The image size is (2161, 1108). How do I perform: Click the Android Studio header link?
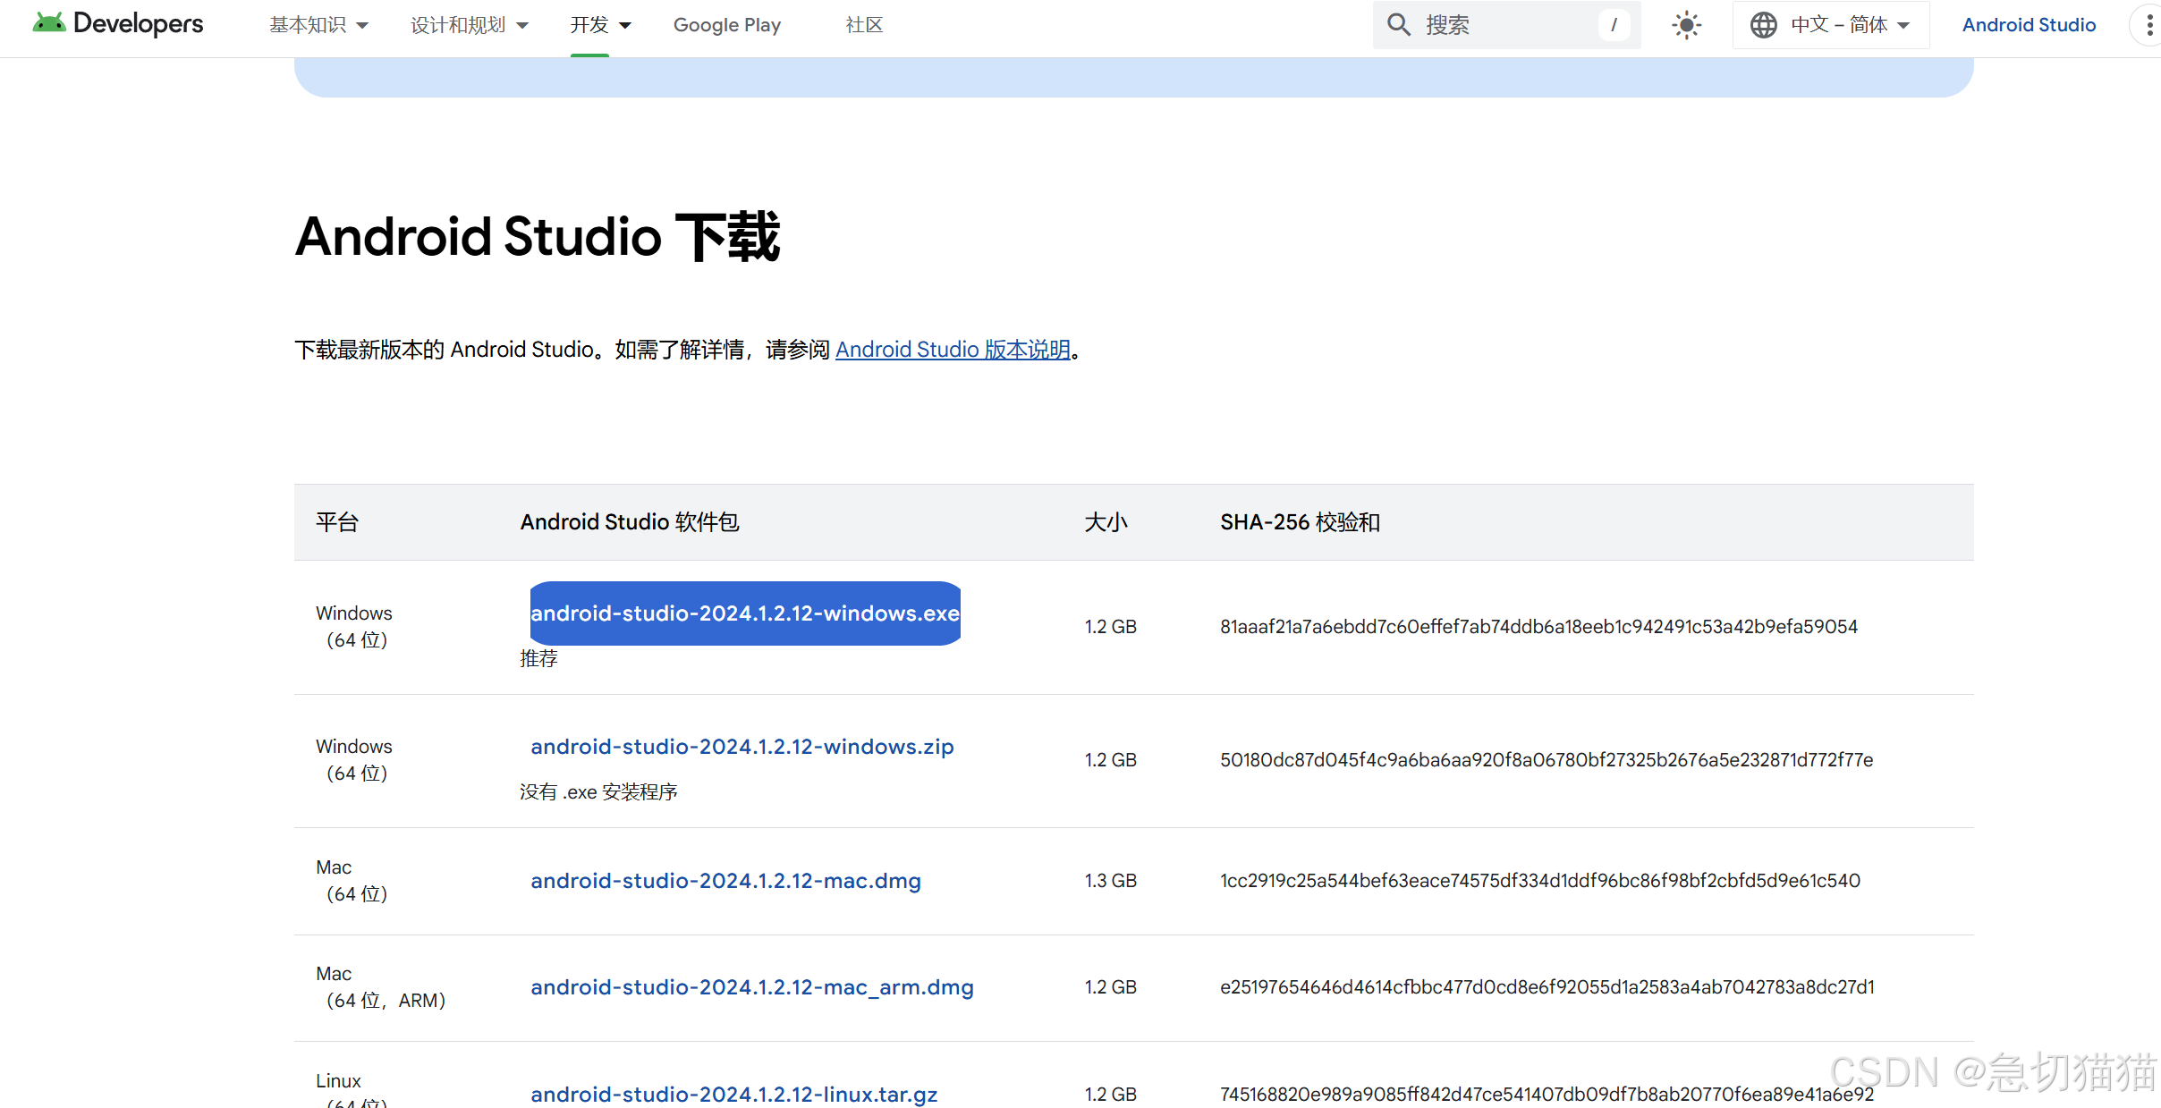pos(2029,25)
